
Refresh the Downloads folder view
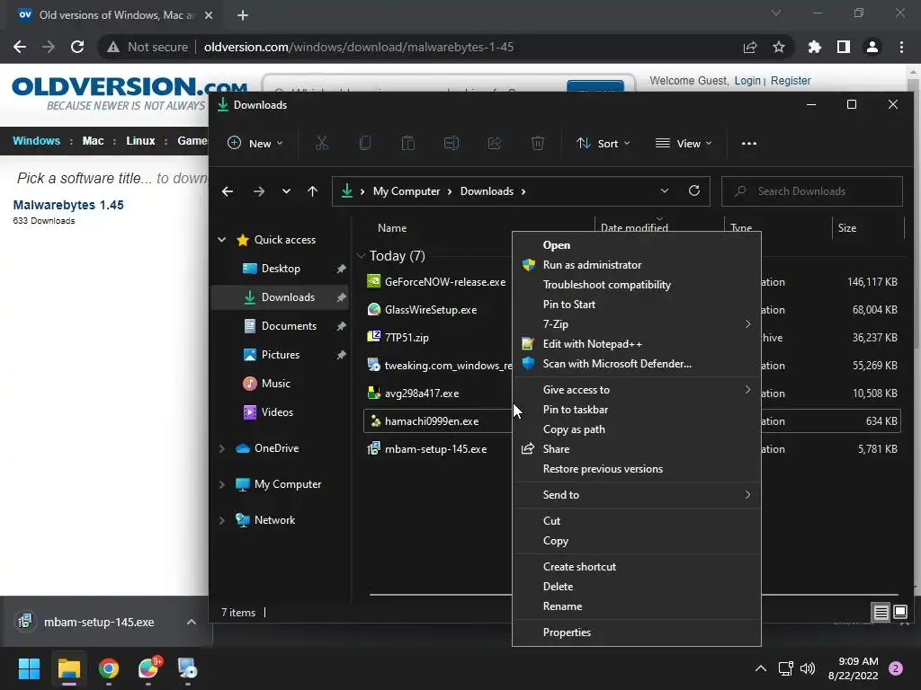point(693,190)
